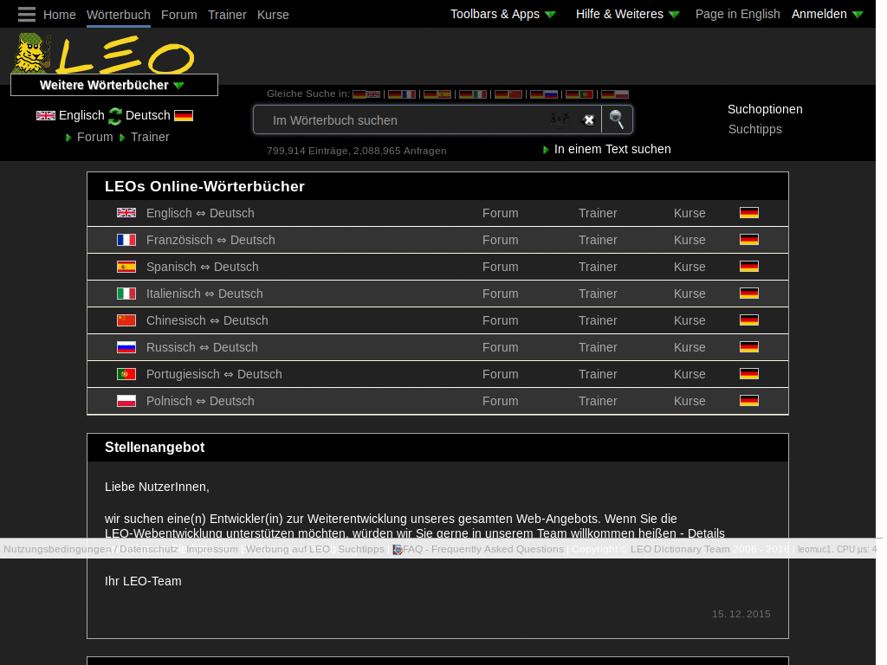Viewport: 887px width, 665px height.
Task: Open Werbung auf LEO footer link
Action: click(288, 549)
